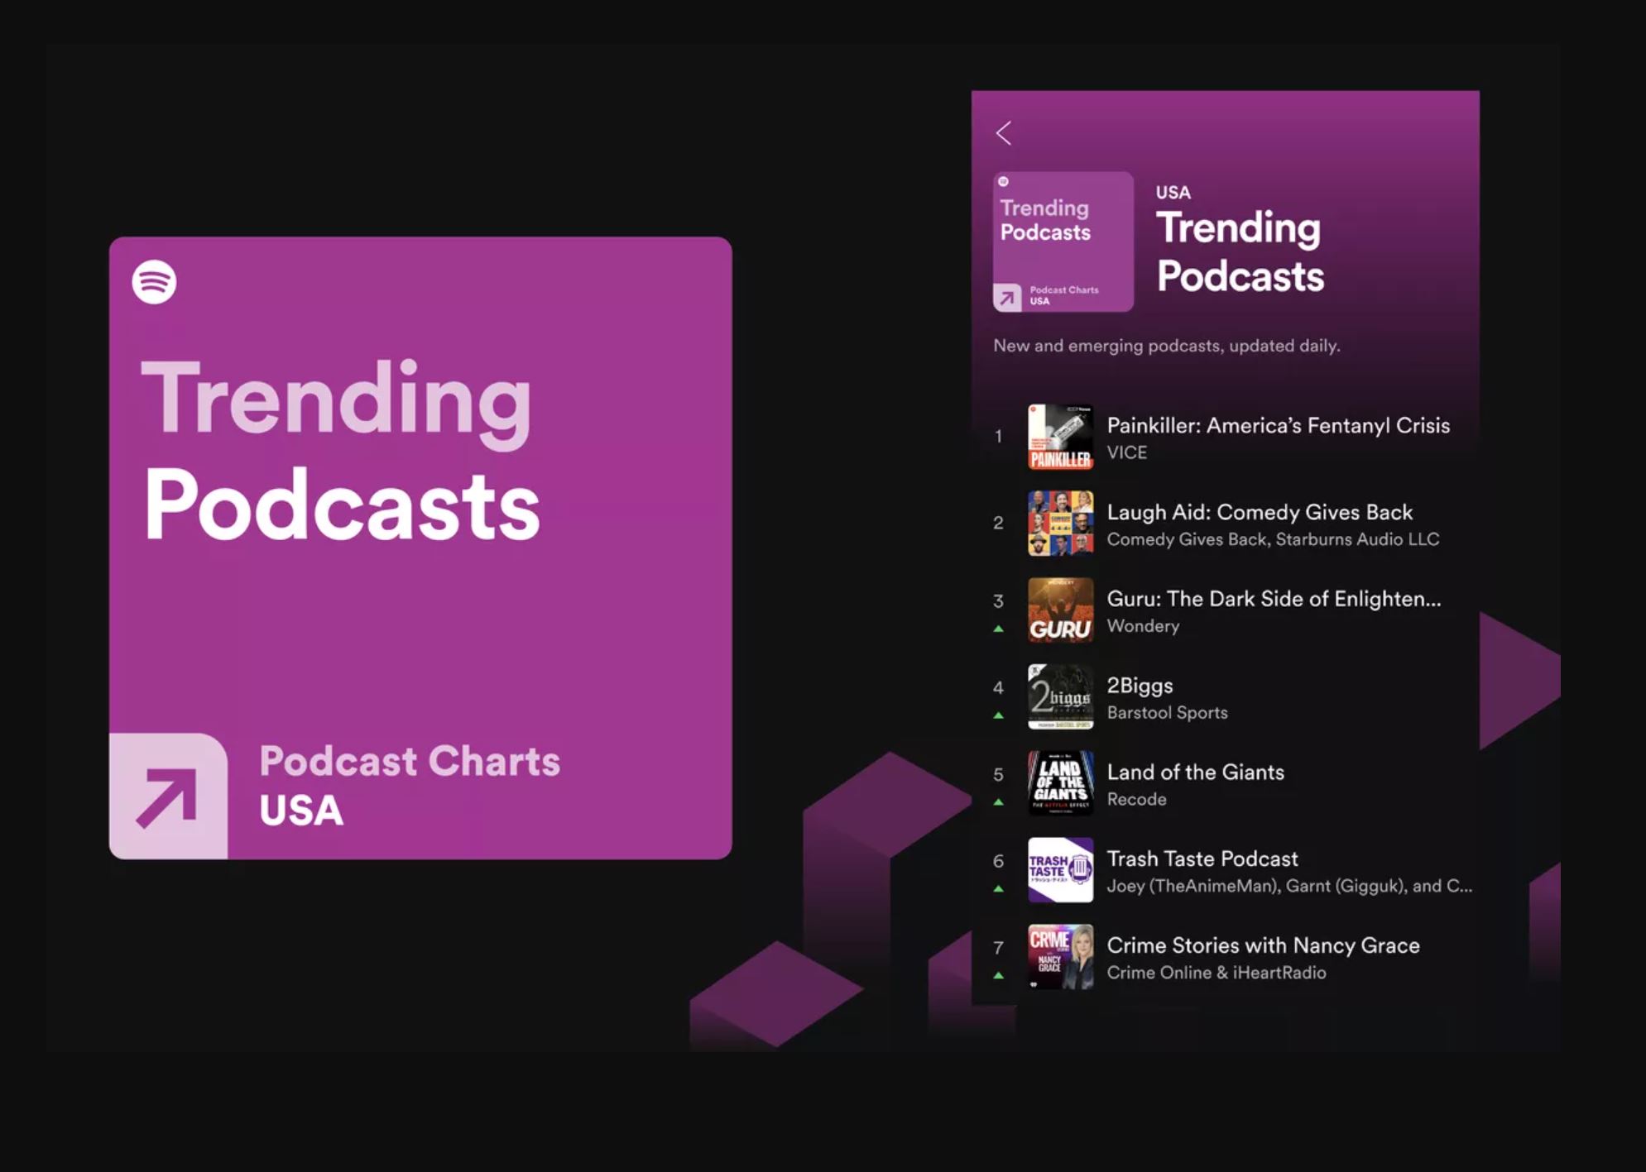Click rank number 1 in the chart

coord(999,437)
